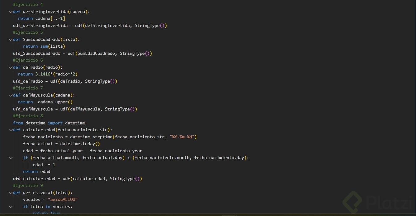
Task: Click the 'def defradio(radio)' definition text
Action: pos(38,67)
